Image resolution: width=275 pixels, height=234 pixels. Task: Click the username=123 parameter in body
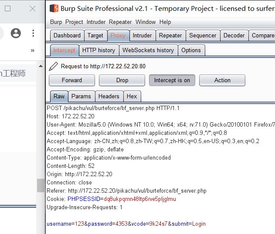point(65,224)
